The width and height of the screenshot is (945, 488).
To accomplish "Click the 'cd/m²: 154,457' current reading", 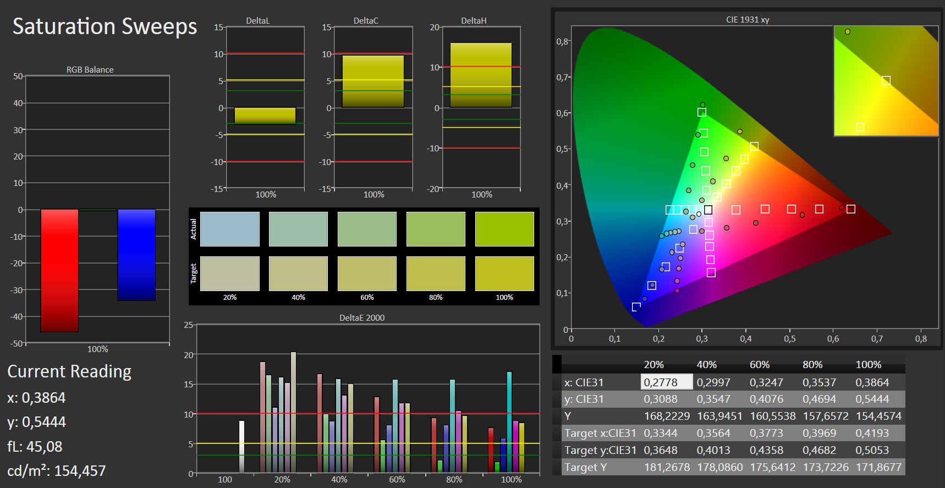I will coord(57,471).
